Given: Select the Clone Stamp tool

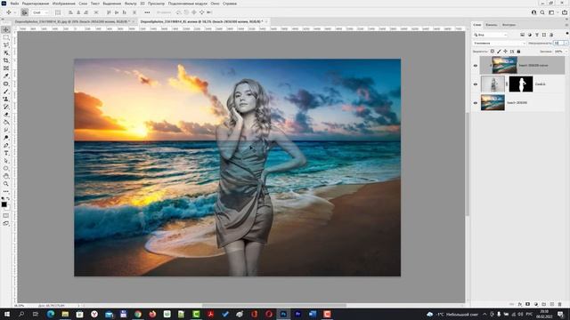Looking at the screenshot, I should coord(6,99).
